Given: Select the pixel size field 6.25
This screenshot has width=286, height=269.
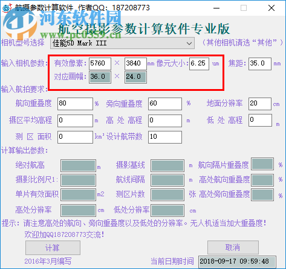Looking at the screenshot, I should pos(199,64).
